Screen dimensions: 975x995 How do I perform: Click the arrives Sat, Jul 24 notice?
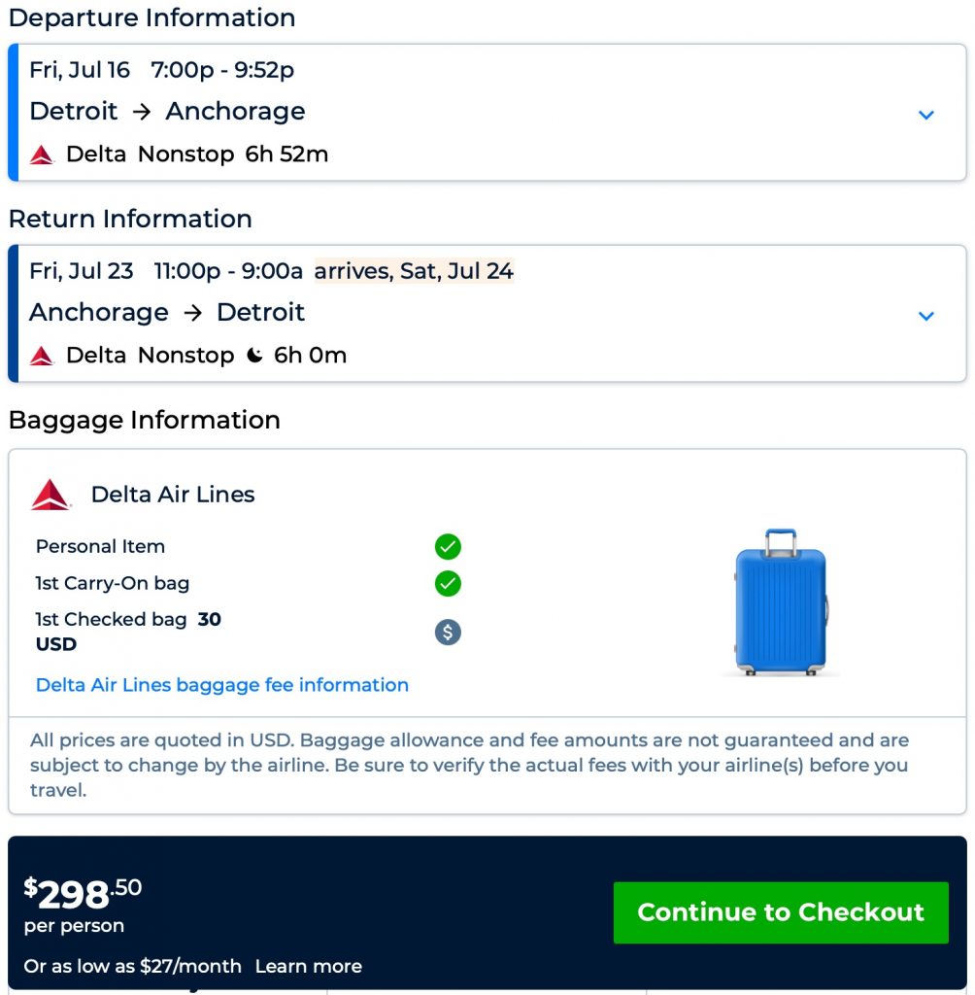coord(414,271)
